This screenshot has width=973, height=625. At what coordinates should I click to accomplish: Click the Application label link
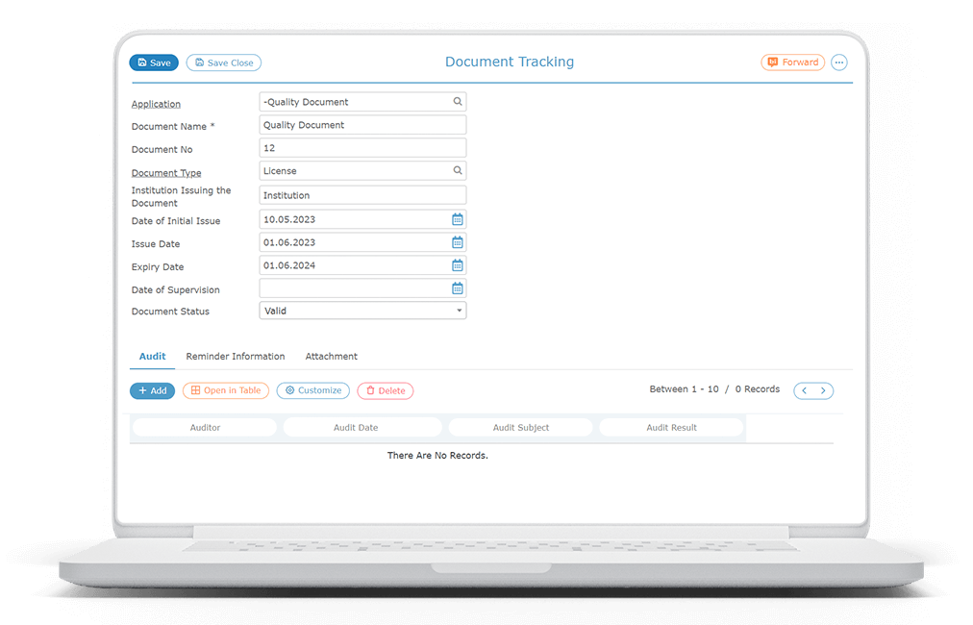(x=156, y=104)
